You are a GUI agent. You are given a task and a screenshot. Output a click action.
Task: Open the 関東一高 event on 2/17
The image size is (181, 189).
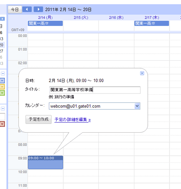pyautogui.click(x=151, y=23)
